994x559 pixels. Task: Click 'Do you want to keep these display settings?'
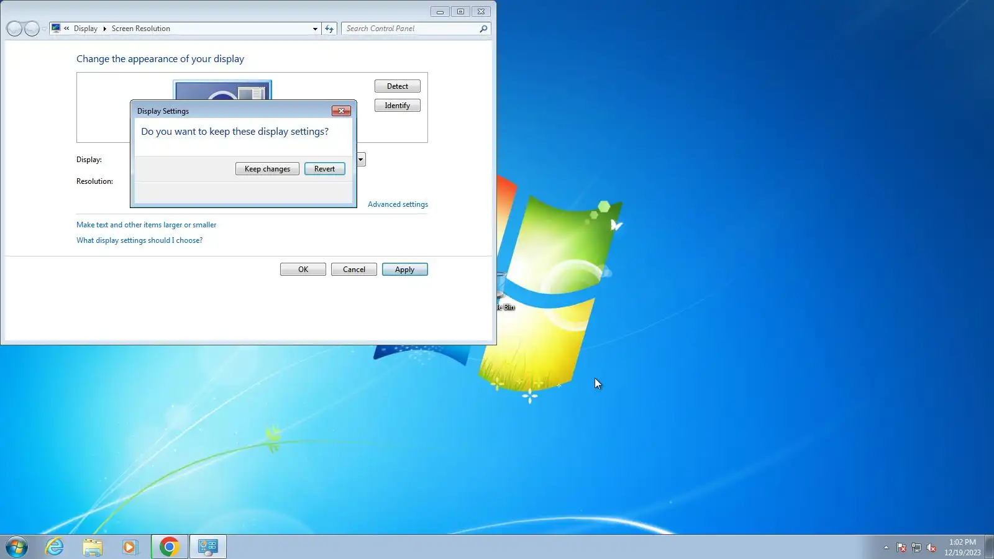tap(235, 132)
